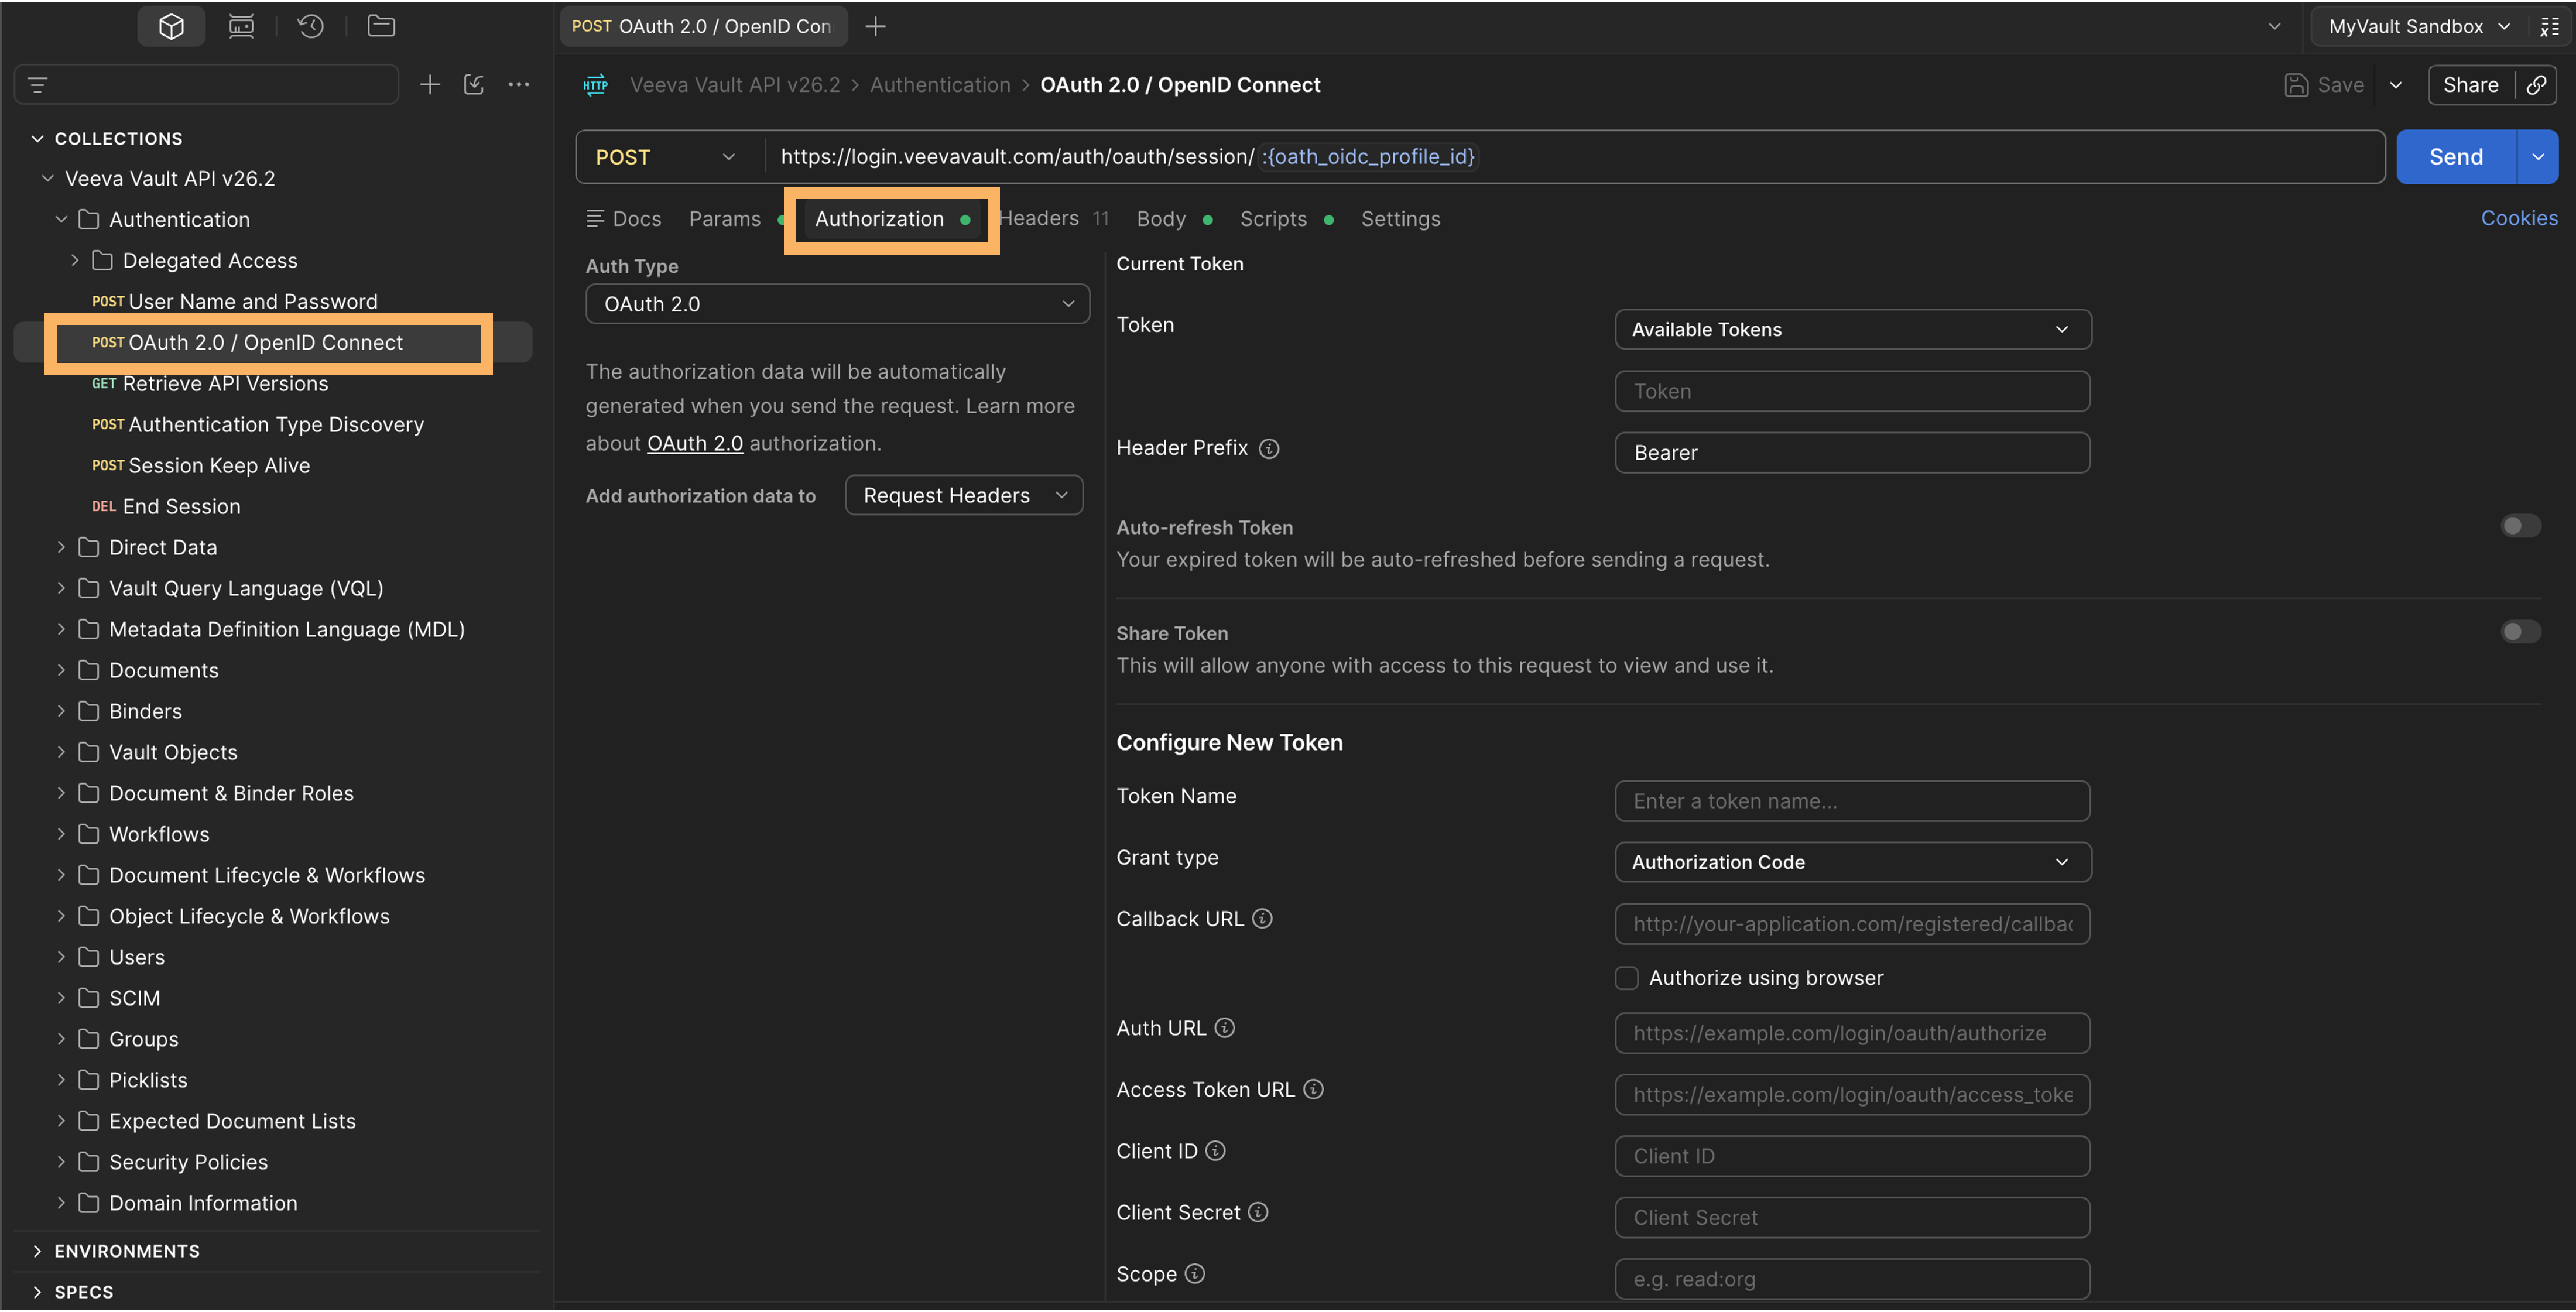This screenshot has height=1312, width=2576.
Task: Click the copy link icon beside Share
Action: click(2537, 85)
